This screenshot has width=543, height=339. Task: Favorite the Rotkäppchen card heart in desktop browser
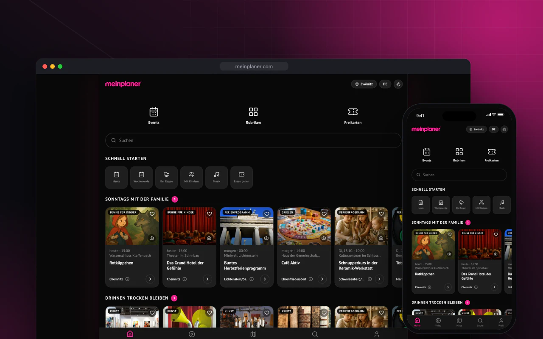(152, 214)
